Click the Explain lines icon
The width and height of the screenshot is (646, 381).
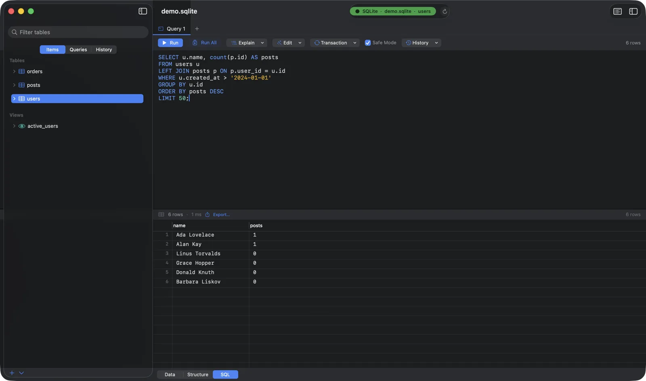tap(234, 43)
